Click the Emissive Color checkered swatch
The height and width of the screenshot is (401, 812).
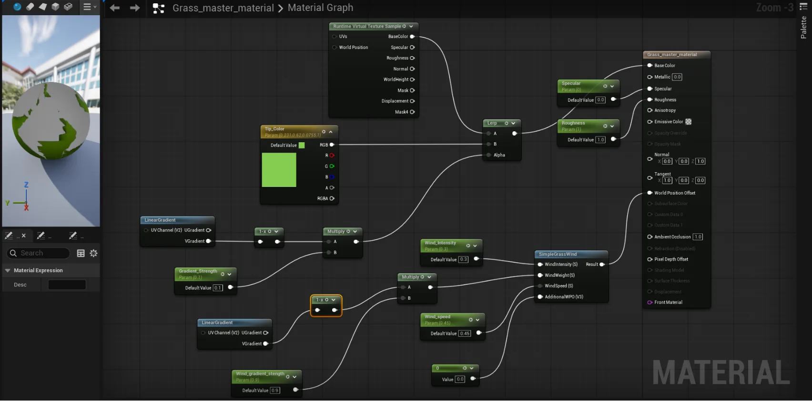(x=688, y=122)
